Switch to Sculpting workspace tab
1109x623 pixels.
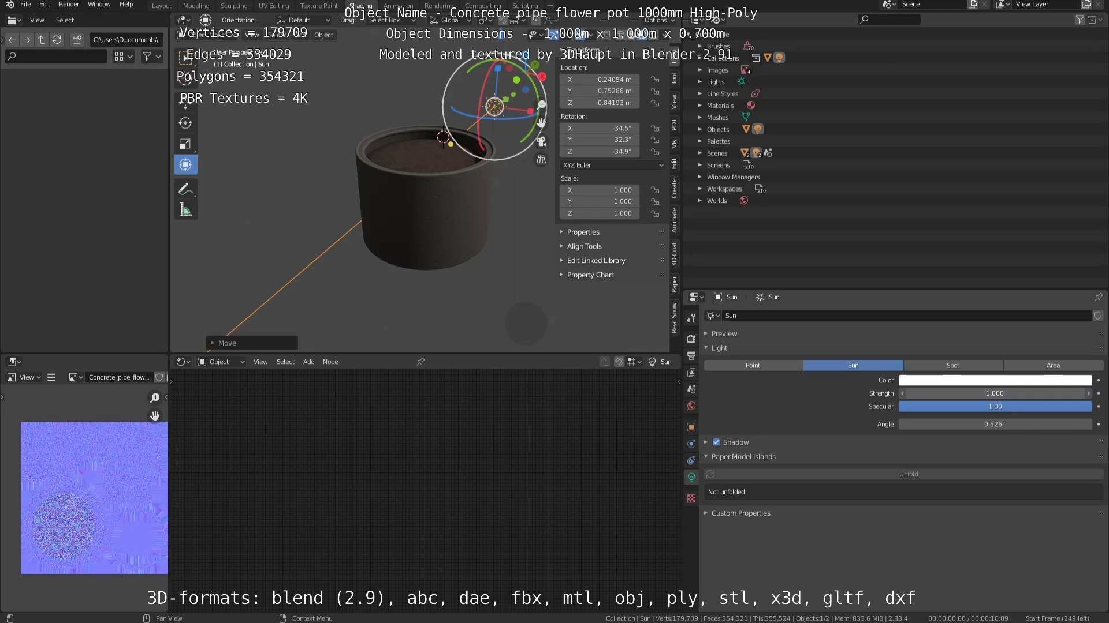click(234, 6)
